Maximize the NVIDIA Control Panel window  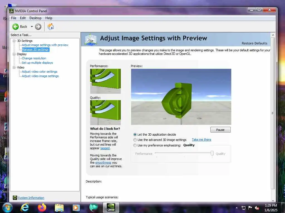(259, 10)
